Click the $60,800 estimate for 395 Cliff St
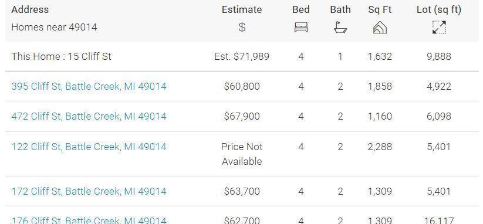The width and height of the screenshot is (483, 224). (x=242, y=86)
